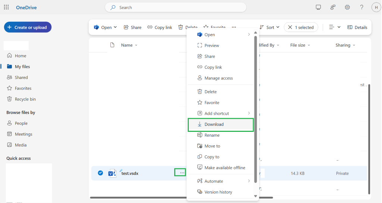
Task: Click the Private sharing status
Action: coord(342,173)
